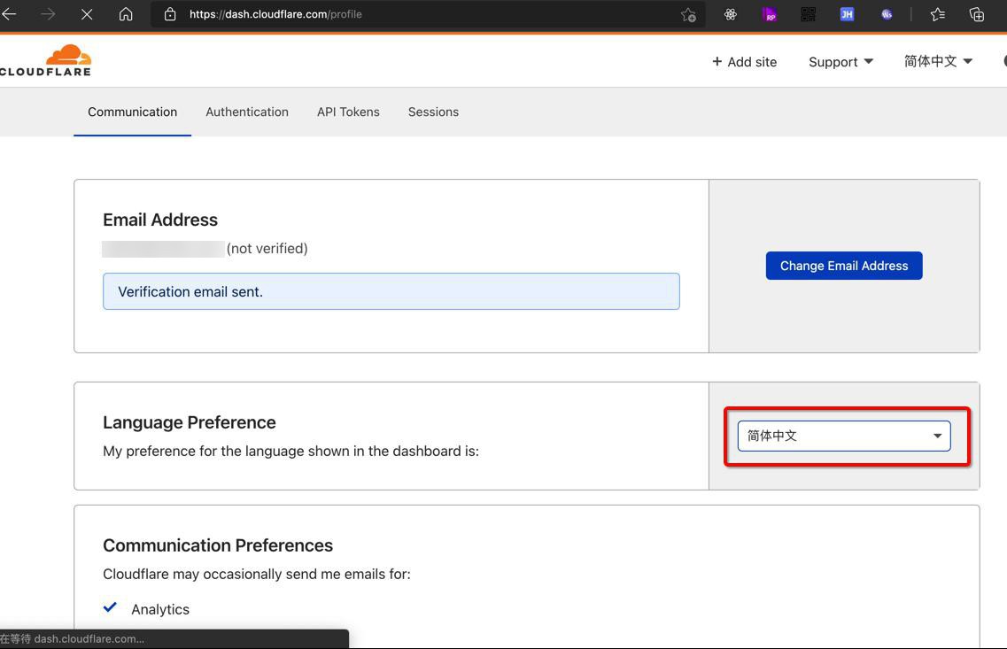Expand the Support dropdown menu
This screenshot has width=1007, height=649.
[x=840, y=62]
